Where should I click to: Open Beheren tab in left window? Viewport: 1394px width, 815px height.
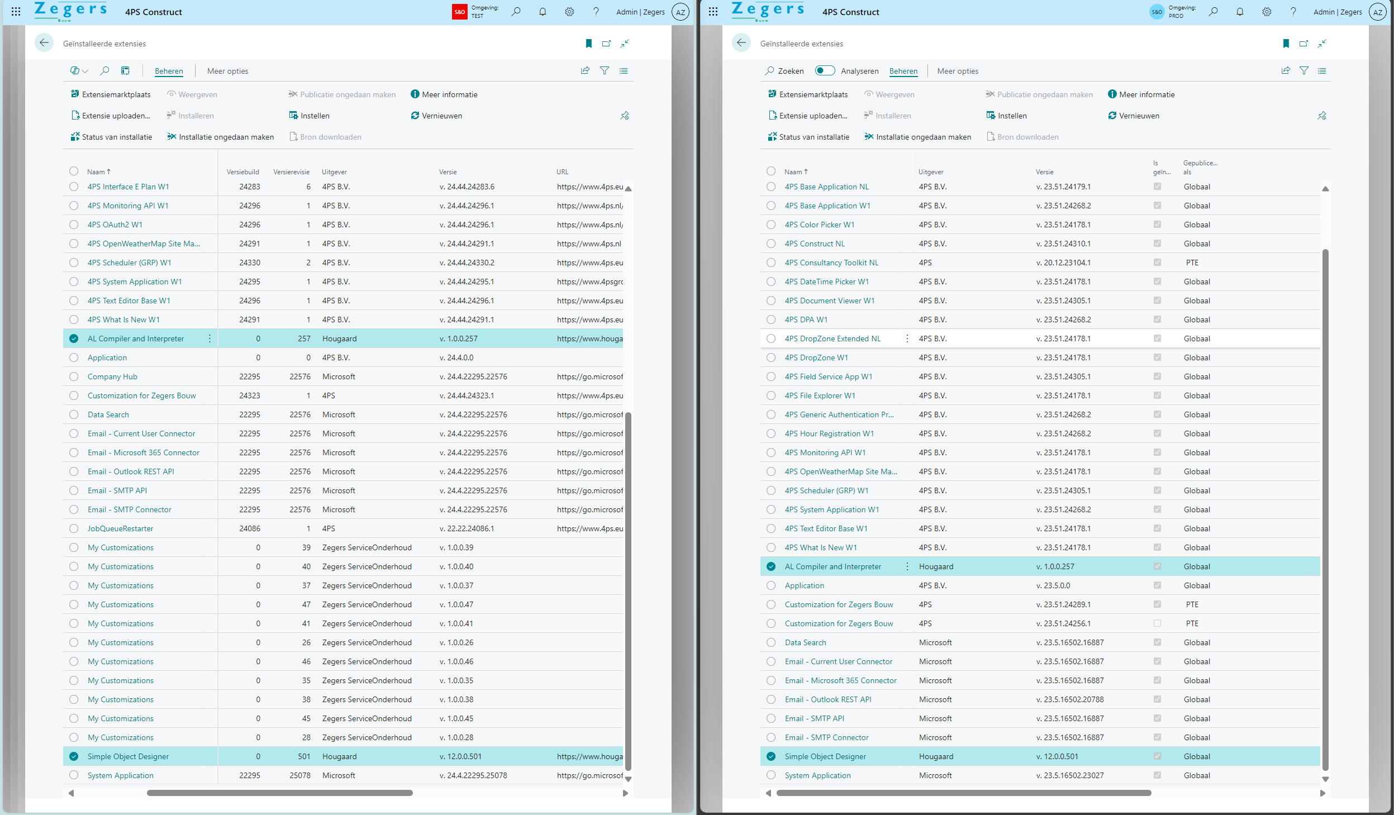point(169,71)
